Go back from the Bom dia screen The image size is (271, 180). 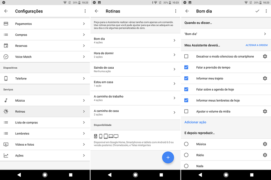[187, 11]
